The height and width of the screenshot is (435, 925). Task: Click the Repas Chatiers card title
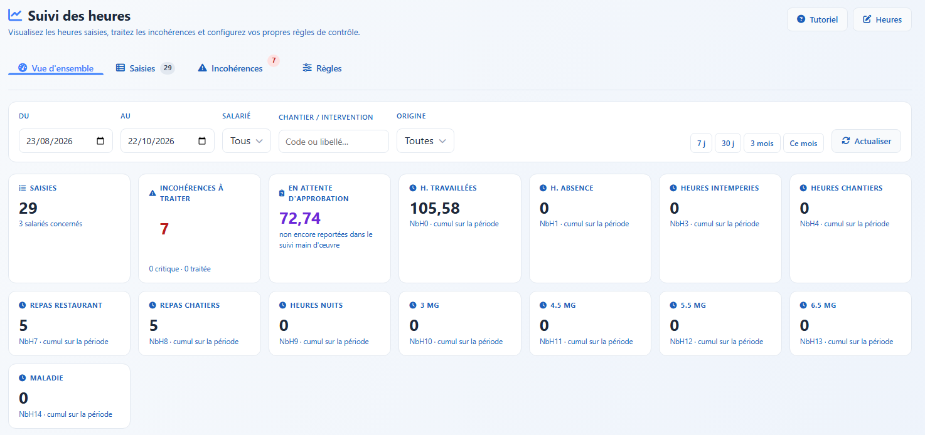(190, 305)
